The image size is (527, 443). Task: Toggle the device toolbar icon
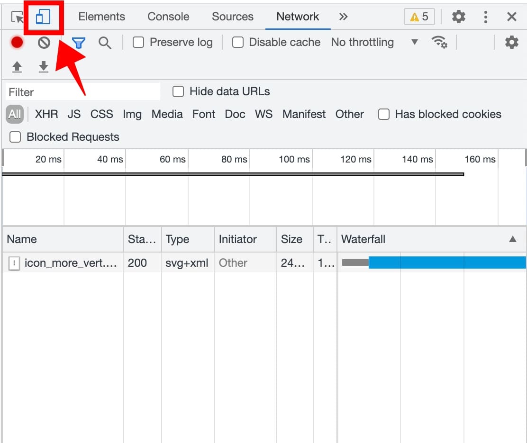coord(43,18)
